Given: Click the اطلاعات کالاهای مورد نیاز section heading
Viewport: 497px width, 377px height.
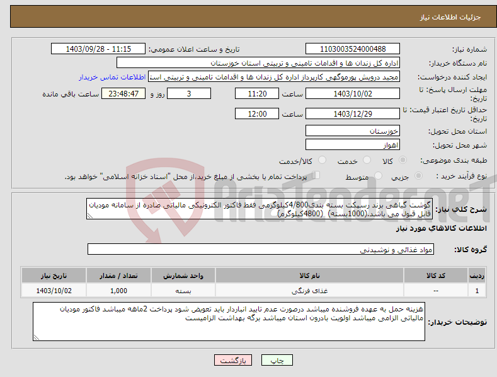Looking at the screenshot, I should tap(441, 228).
